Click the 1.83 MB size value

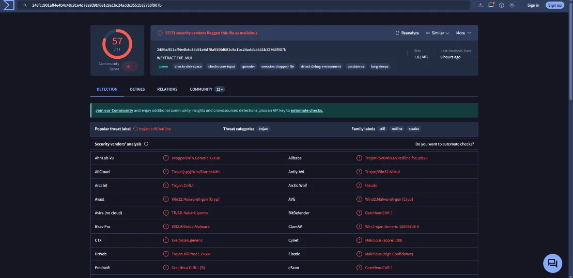(421, 57)
